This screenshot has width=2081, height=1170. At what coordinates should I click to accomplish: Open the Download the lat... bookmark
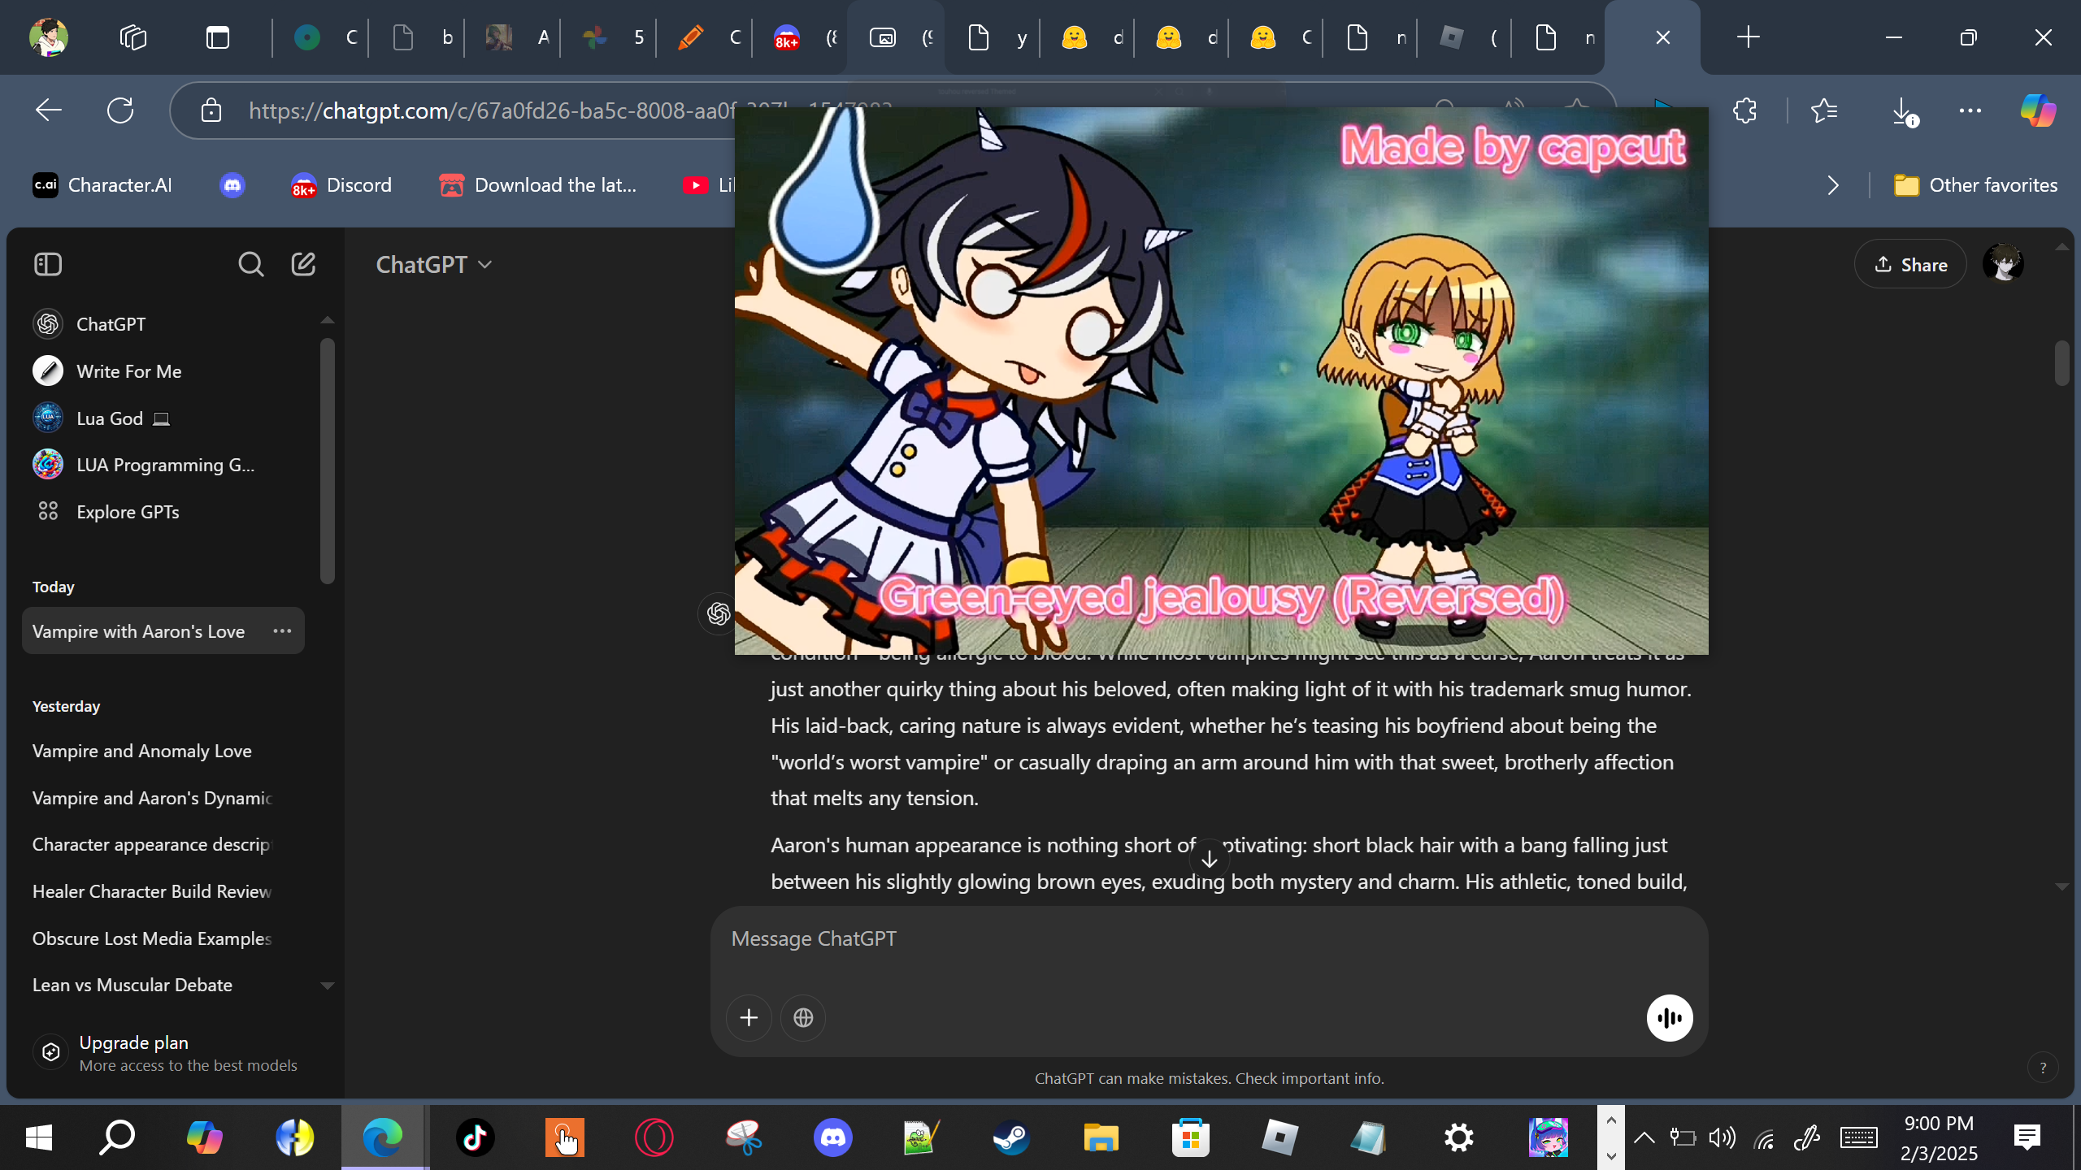(537, 185)
